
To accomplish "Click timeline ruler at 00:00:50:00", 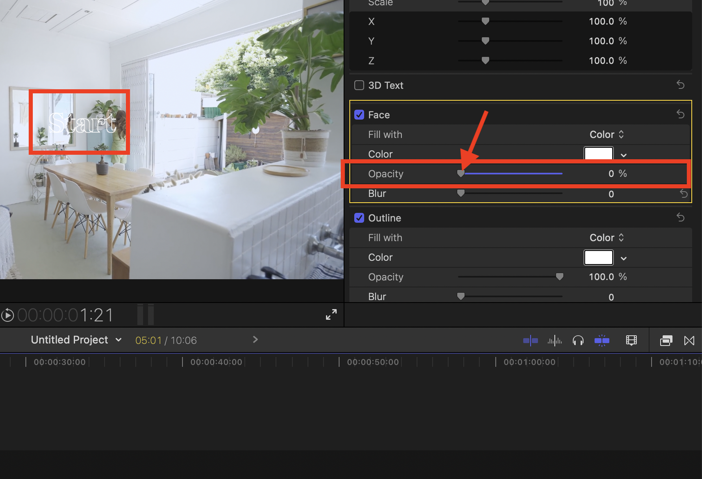I will 373,362.
